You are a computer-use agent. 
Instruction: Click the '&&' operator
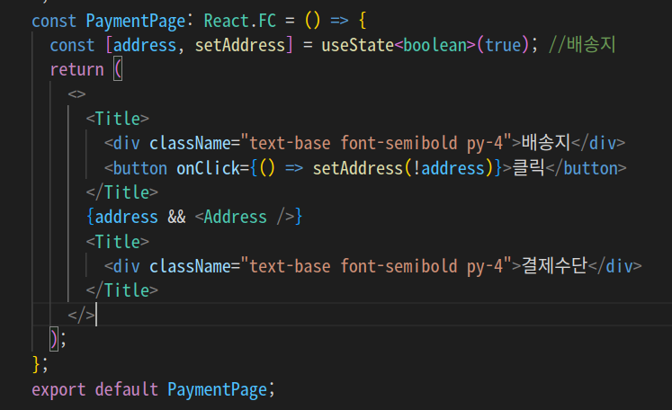[176, 217]
